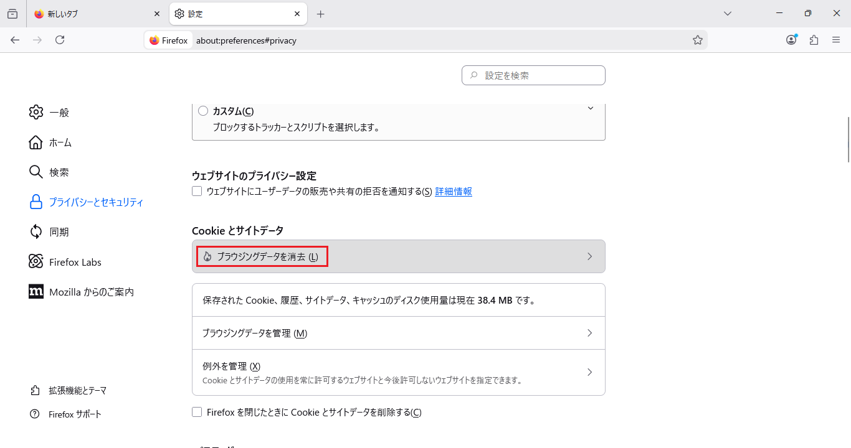The image size is (851, 448).
Task: Open the extensions puzzle icon
Action: click(x=814, y=40)
